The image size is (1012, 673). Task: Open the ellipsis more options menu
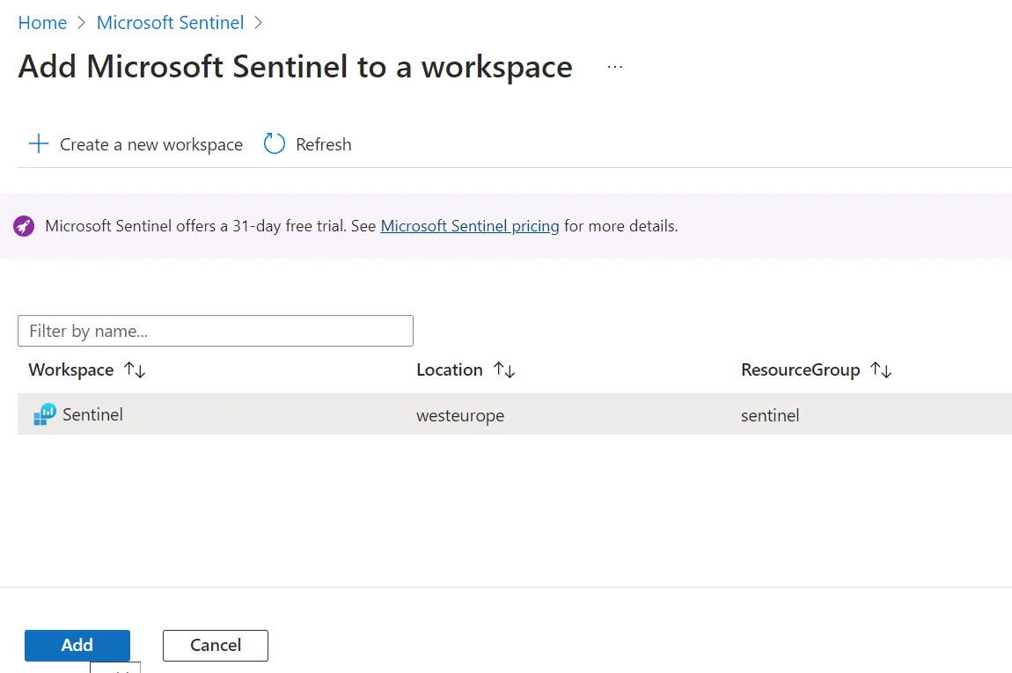(x=615, y=67)
